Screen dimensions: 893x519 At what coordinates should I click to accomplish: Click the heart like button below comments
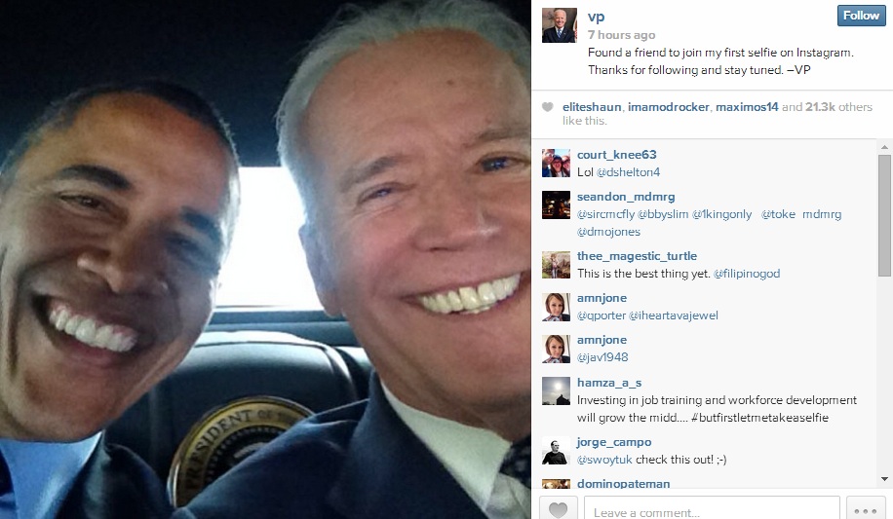click(558, 509)
